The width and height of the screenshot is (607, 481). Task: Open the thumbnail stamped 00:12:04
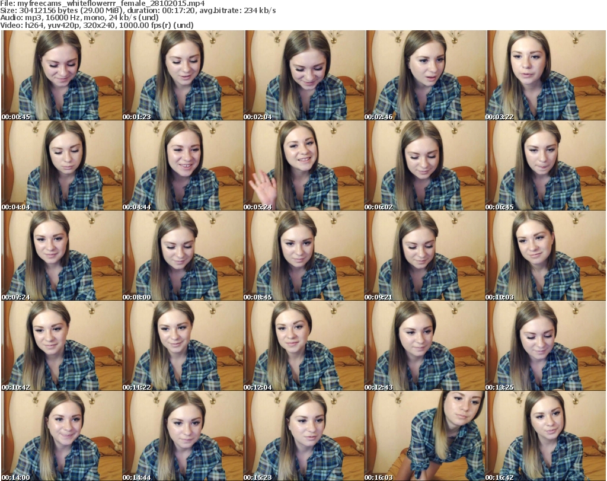[x=303, y=346]
